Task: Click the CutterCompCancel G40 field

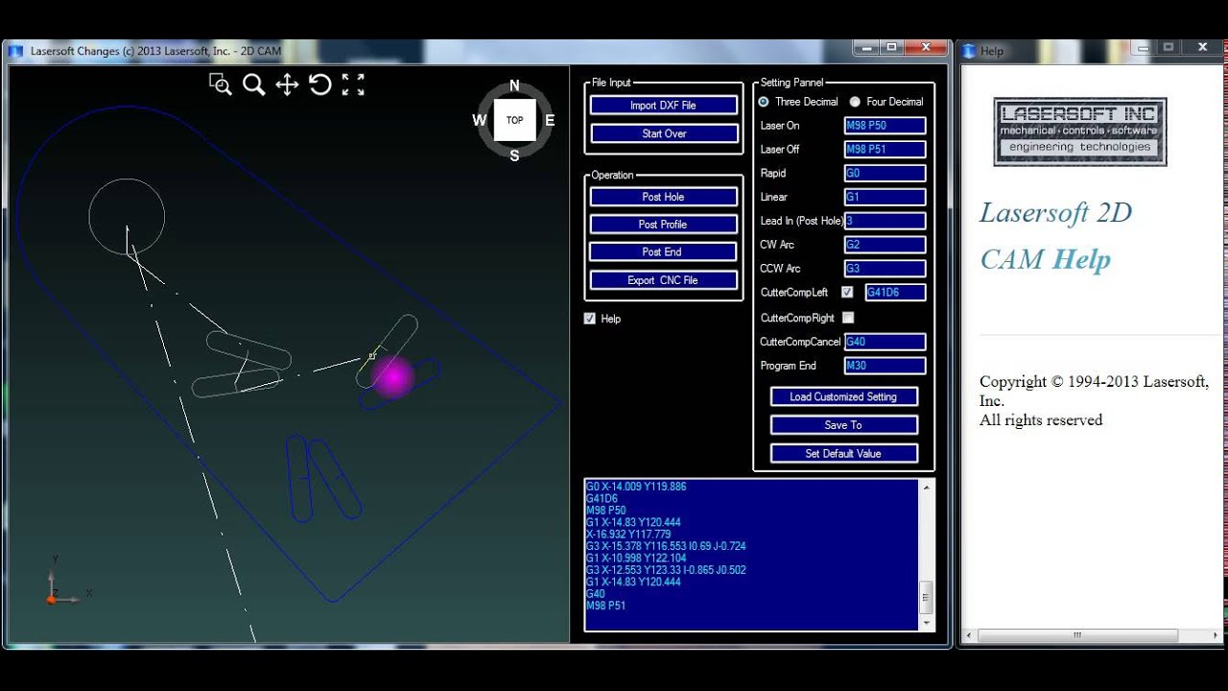Action: (885, 342)
